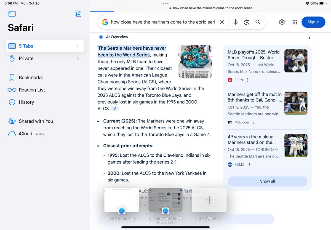Screen dimensions: 331x230
Task: Tap the battery status indicator
Action: (x=323, y=3)
